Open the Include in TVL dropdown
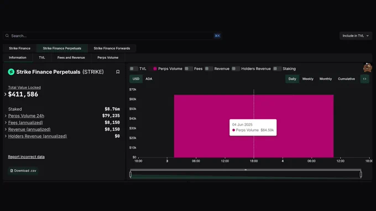Screen dimensions: 376x211 tap(356, 36)
